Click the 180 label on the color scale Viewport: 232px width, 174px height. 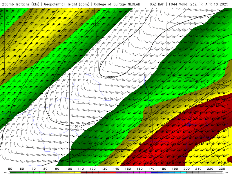163,169
